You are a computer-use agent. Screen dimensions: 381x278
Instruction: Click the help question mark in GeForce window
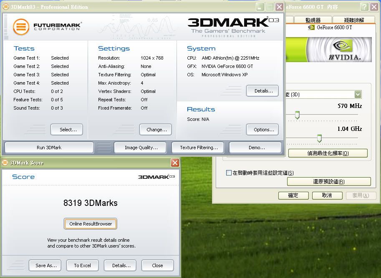coord(364,7)
